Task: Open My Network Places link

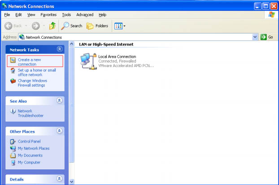Action: pos(34,148)
